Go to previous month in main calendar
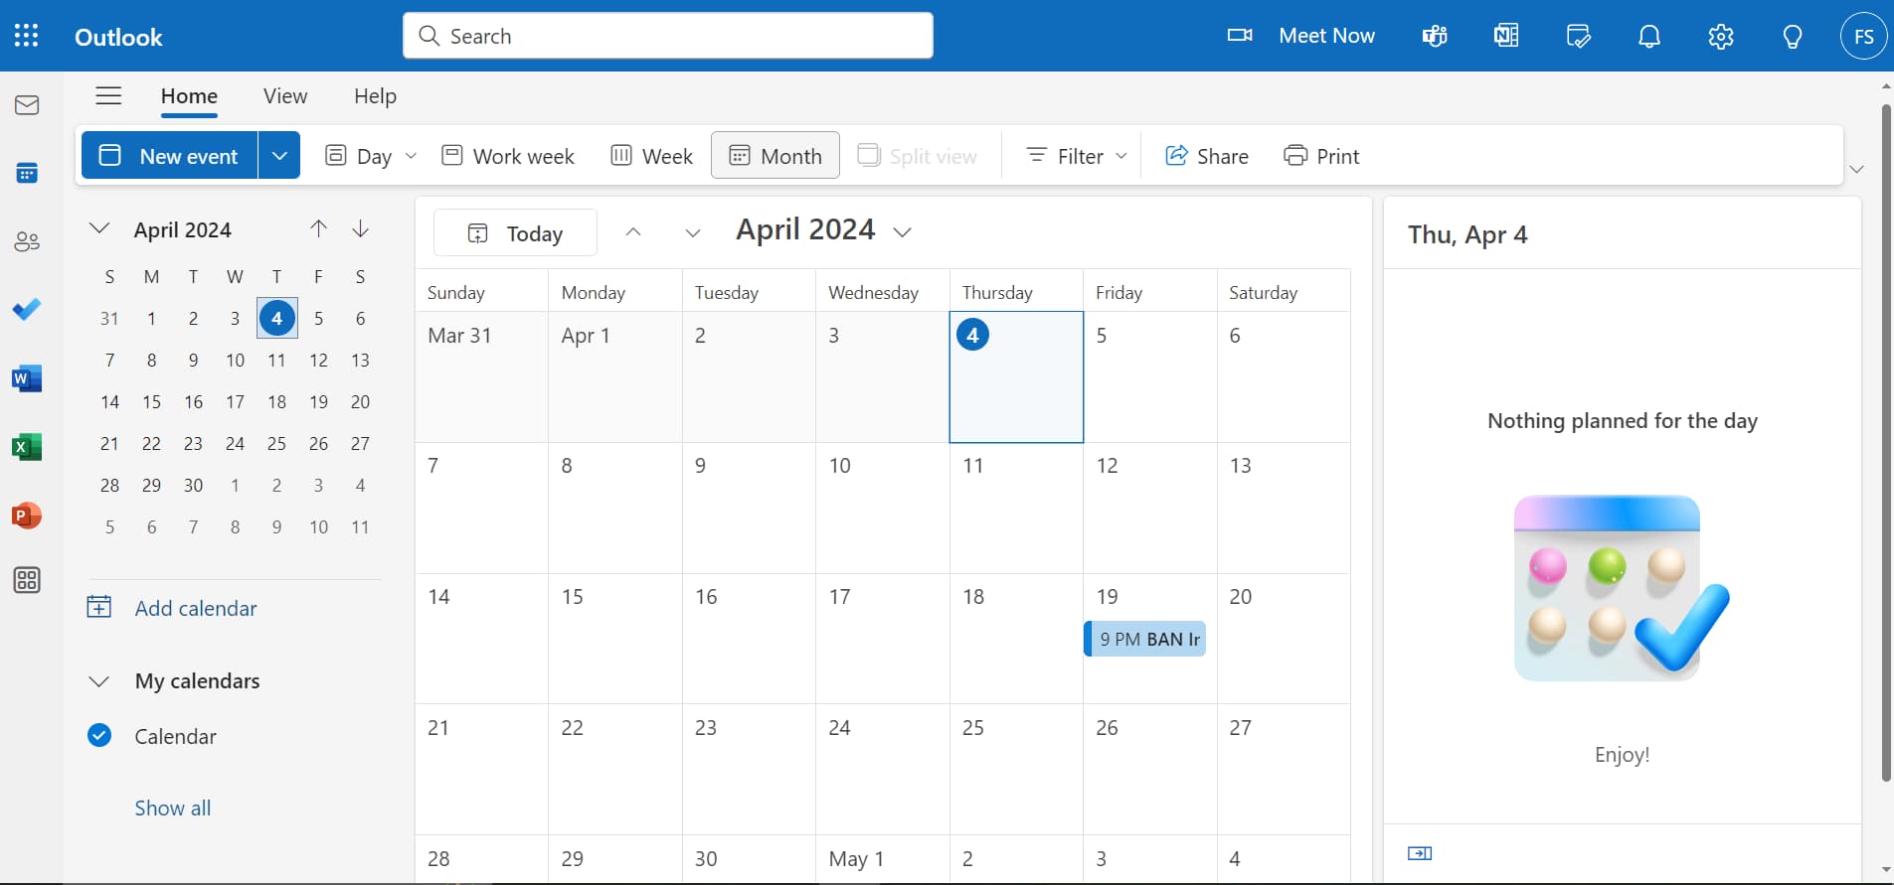This screenshot has height=885, width=1894. 633,232
